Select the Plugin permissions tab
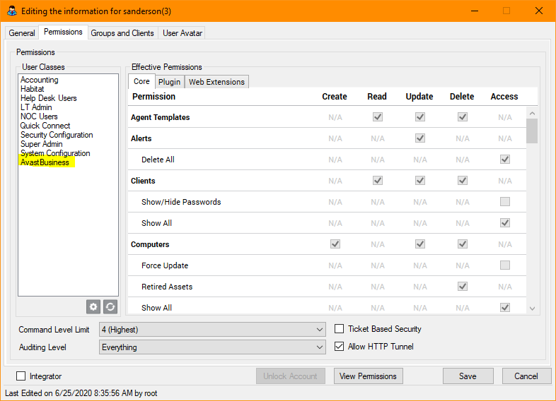This screenshot has height=401, width=556. pos(170,82)
